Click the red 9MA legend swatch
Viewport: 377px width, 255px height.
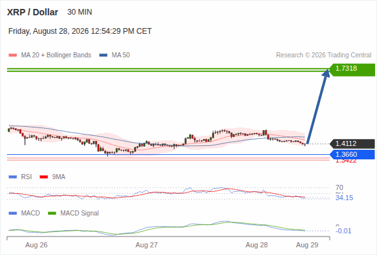[43, 177]
